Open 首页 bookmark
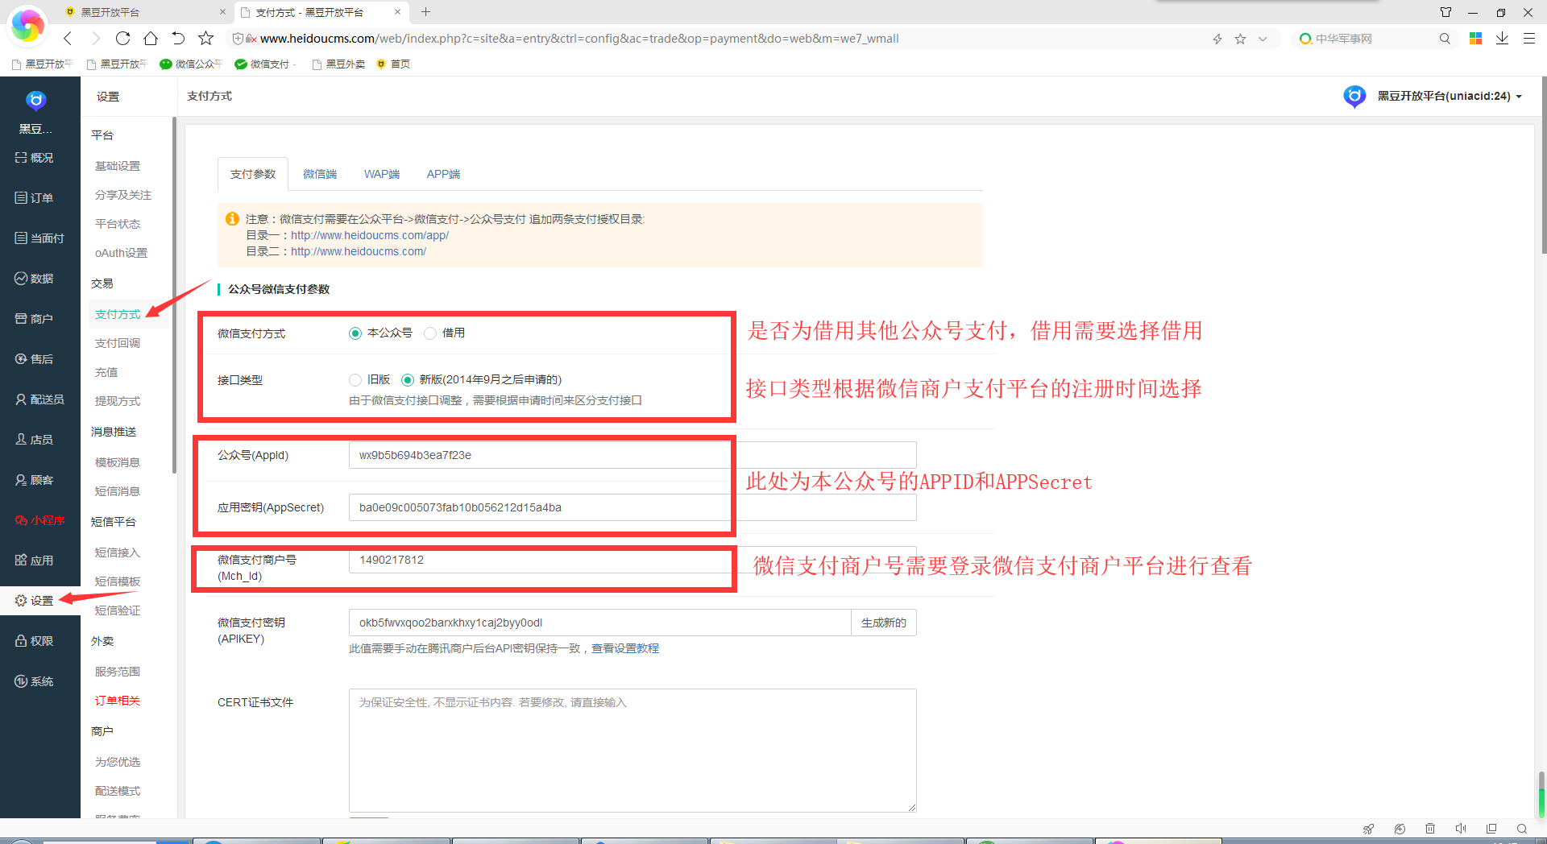 tap(393, 64)
